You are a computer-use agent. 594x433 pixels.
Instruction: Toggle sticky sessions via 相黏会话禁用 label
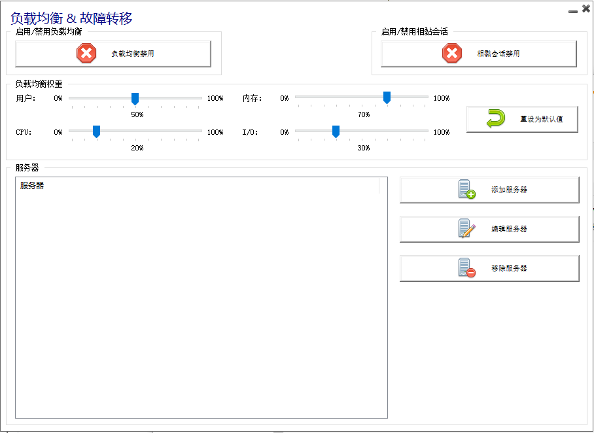pyautogui.click(x=498, y=54)
